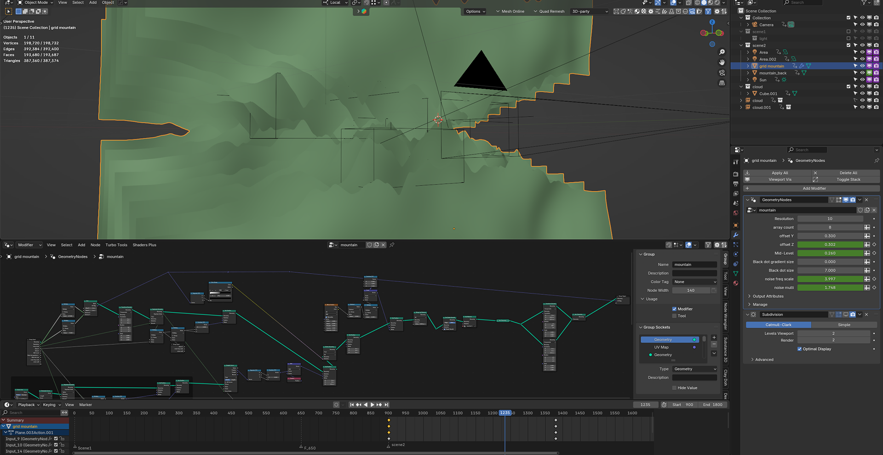Open the Output properties tab icon
This screenshot has height=455, width=883.
pyautogui.click(x=735, y=184)
